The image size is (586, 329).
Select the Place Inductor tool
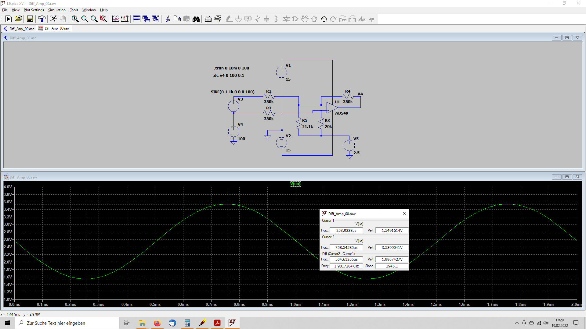click(276, 19)
